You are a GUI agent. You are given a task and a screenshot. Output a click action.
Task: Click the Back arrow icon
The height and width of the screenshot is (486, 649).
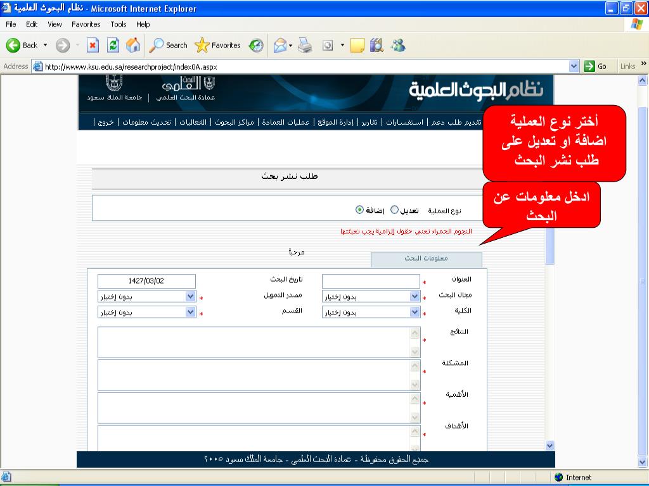coord(13,46)
